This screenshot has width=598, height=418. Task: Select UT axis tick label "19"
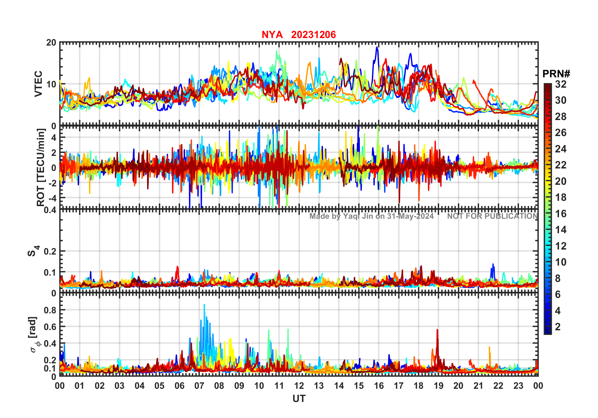(439, 386)
